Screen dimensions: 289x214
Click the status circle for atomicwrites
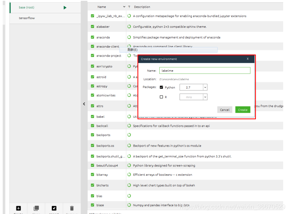129,95
